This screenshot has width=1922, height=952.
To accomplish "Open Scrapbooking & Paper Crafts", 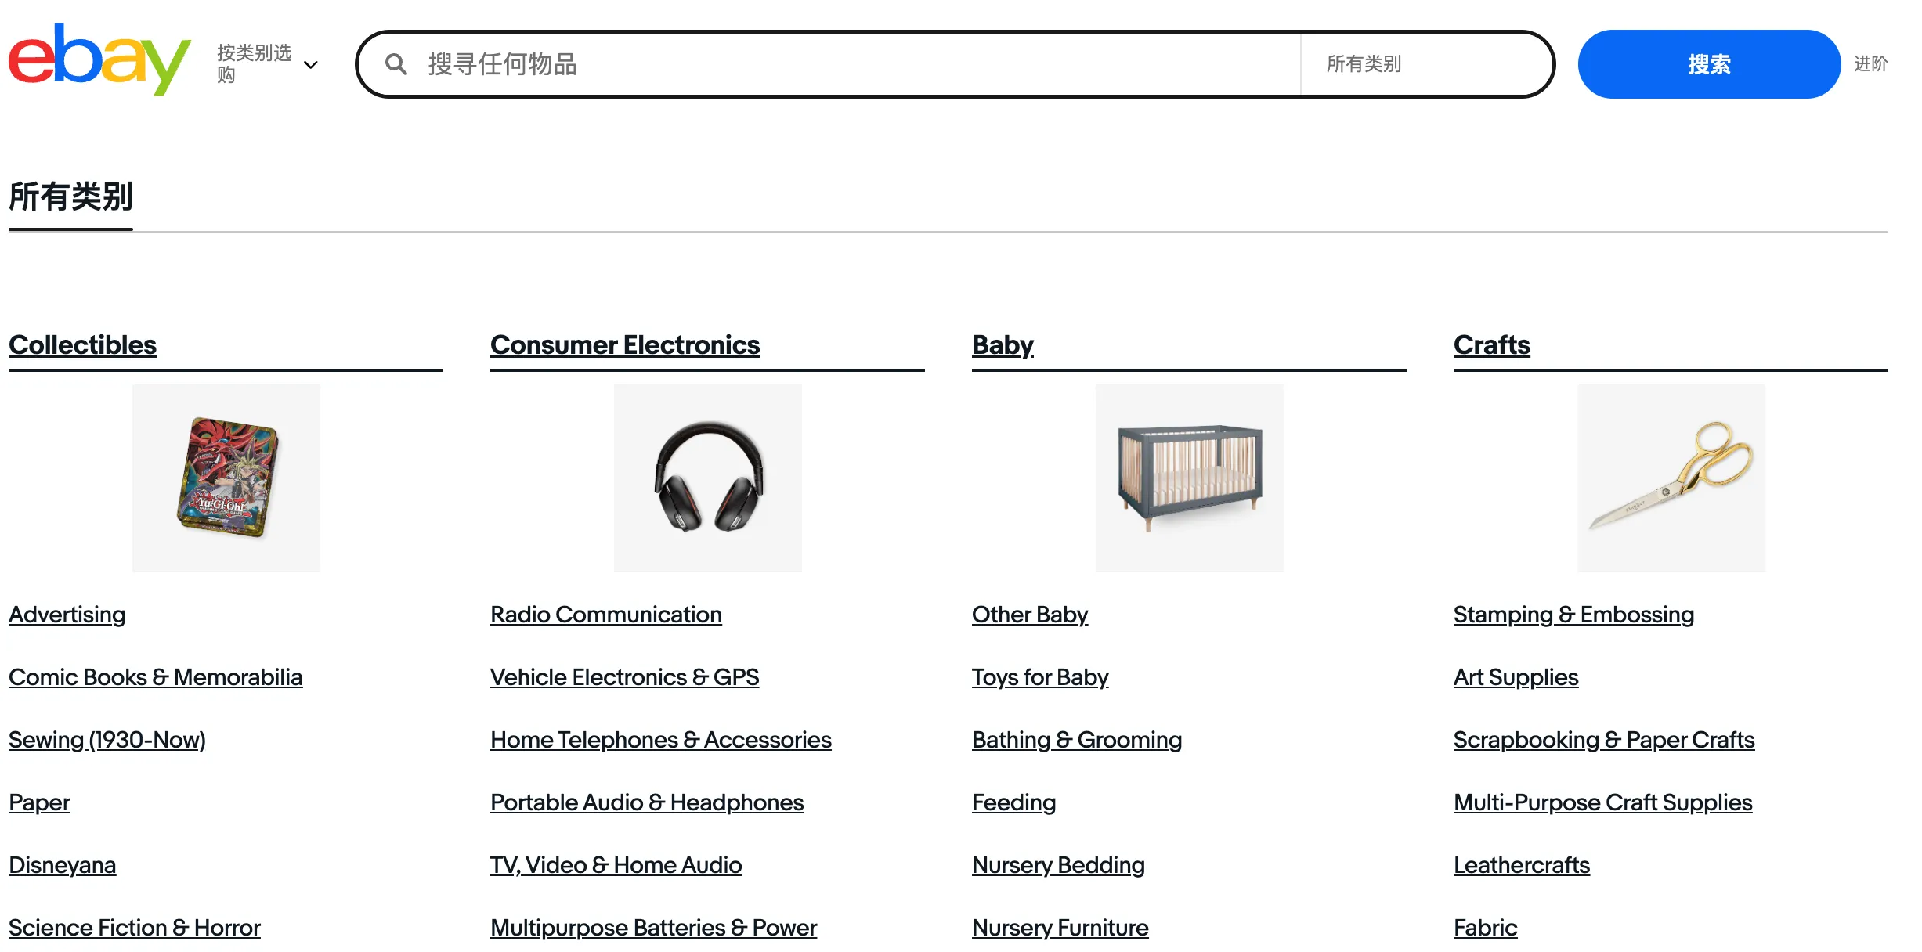I will (1603, 739).
